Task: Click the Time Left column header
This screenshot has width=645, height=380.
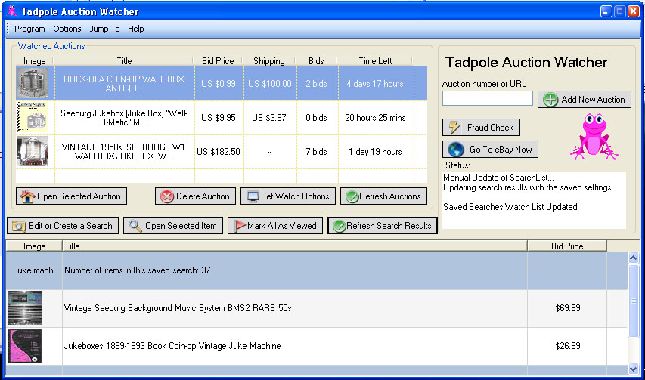Action: pyautogui.click(x=375, y=60)
